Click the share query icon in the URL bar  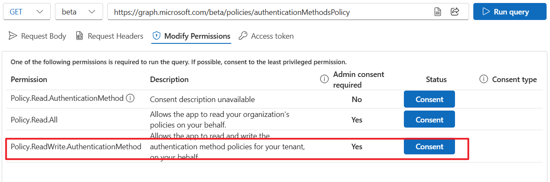(x=455, y=11)
